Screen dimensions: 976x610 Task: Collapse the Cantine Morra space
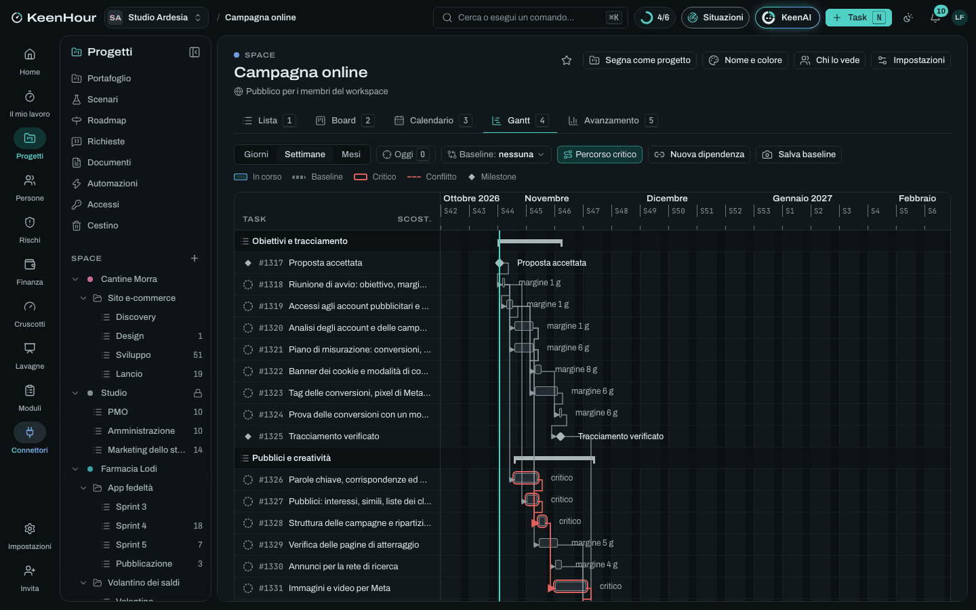(75, 279)
